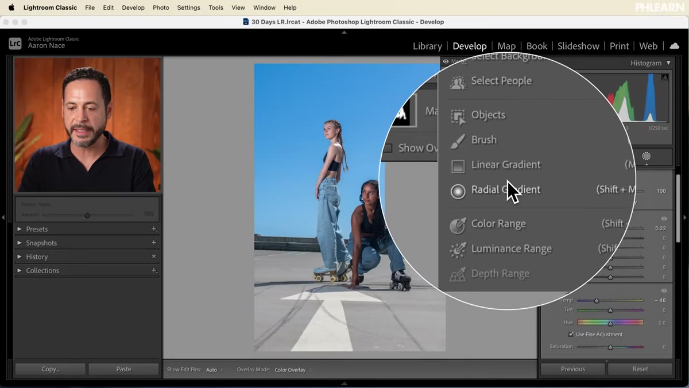Open the Photo menu

pos(161,7)
